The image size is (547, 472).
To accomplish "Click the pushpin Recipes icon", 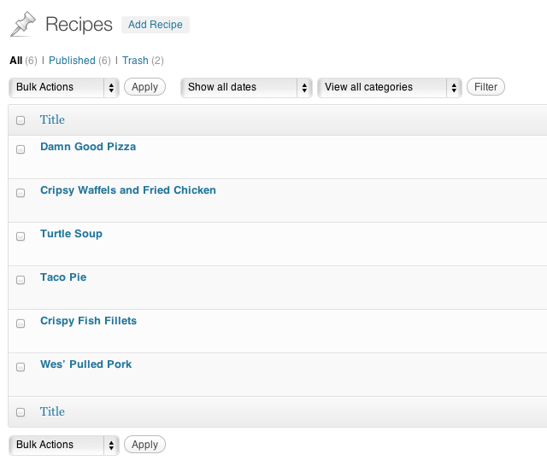I will (23, 24).
